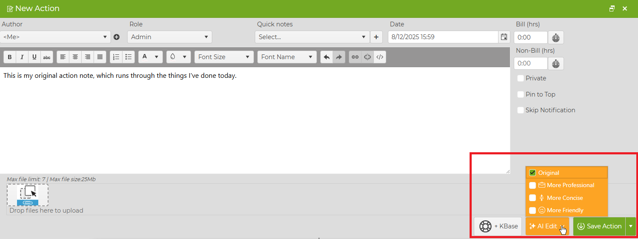Click the + KBase button

pyautogui.click(x=499, y=226)
